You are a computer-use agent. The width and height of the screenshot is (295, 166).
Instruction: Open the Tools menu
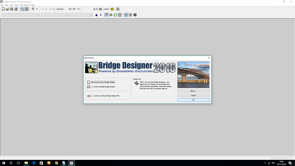click(17, 5)
